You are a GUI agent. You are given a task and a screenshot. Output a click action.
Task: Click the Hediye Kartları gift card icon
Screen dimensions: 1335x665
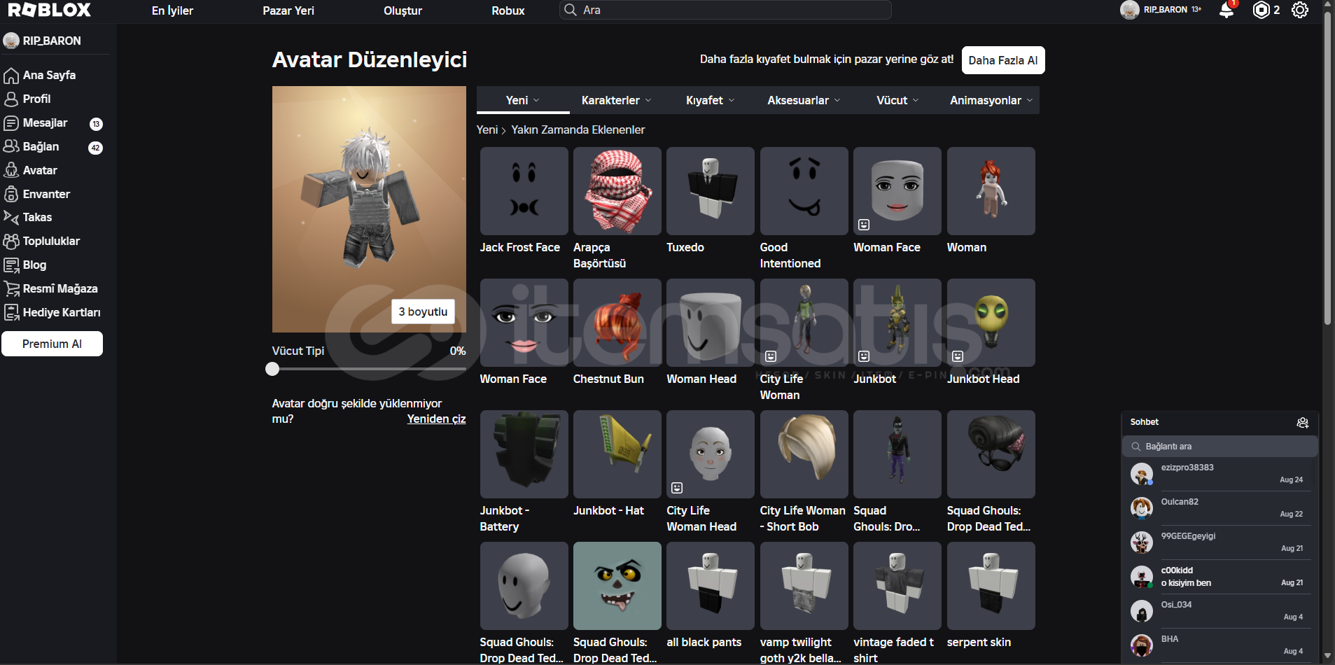(11, 312)
